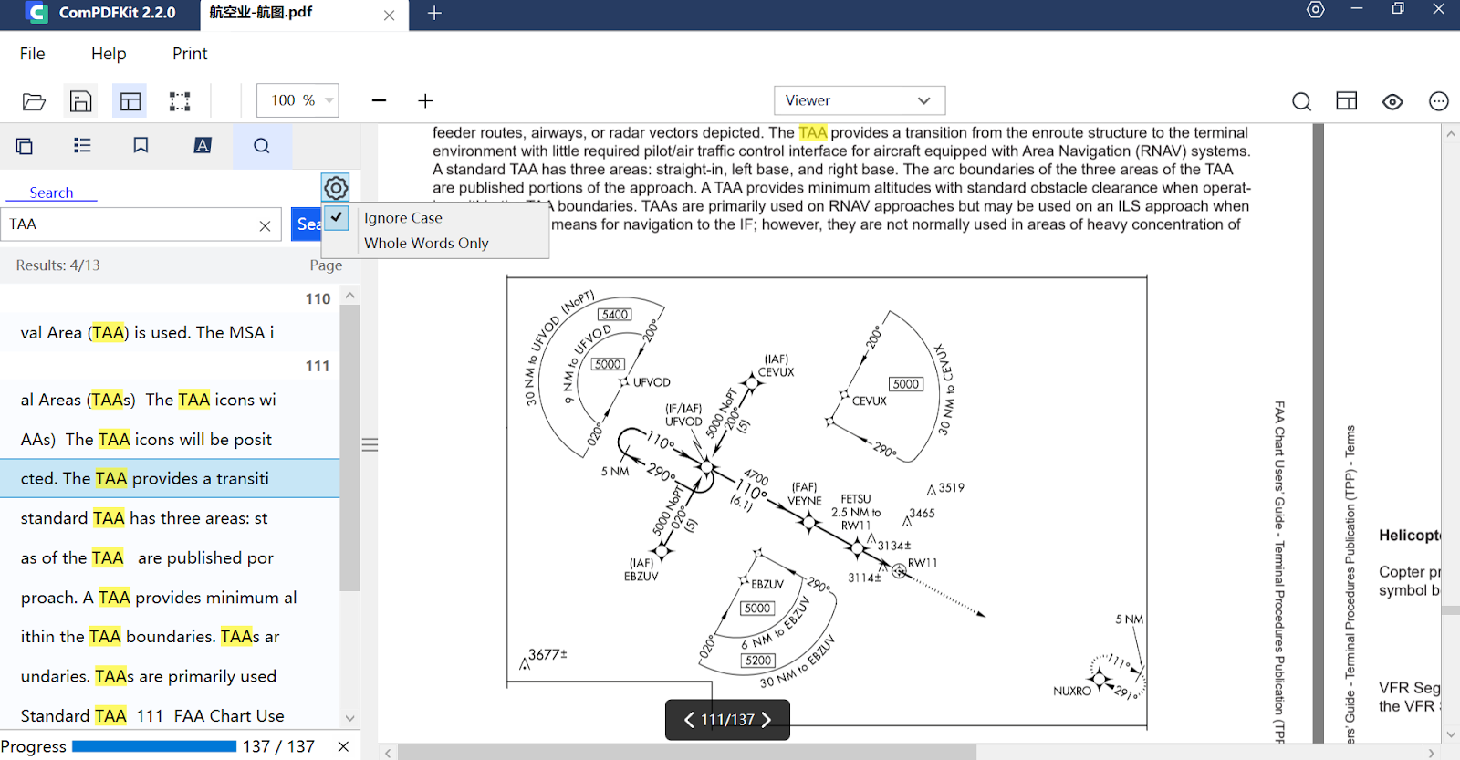Open a file with the folder icon
The height and width of the screenshot is (760, 1460).
point(34,101)
